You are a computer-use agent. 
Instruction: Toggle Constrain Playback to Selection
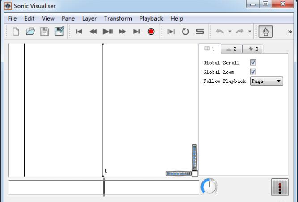(x=171, y=32)
